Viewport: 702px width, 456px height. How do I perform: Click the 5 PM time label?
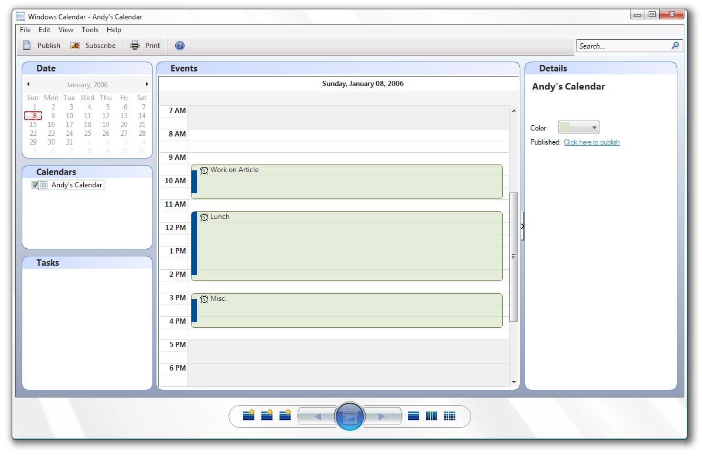click(178, 345)
